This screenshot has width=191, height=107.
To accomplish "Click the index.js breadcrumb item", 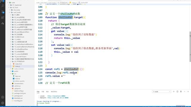I will pyautogui.click(x=74, y=3).
